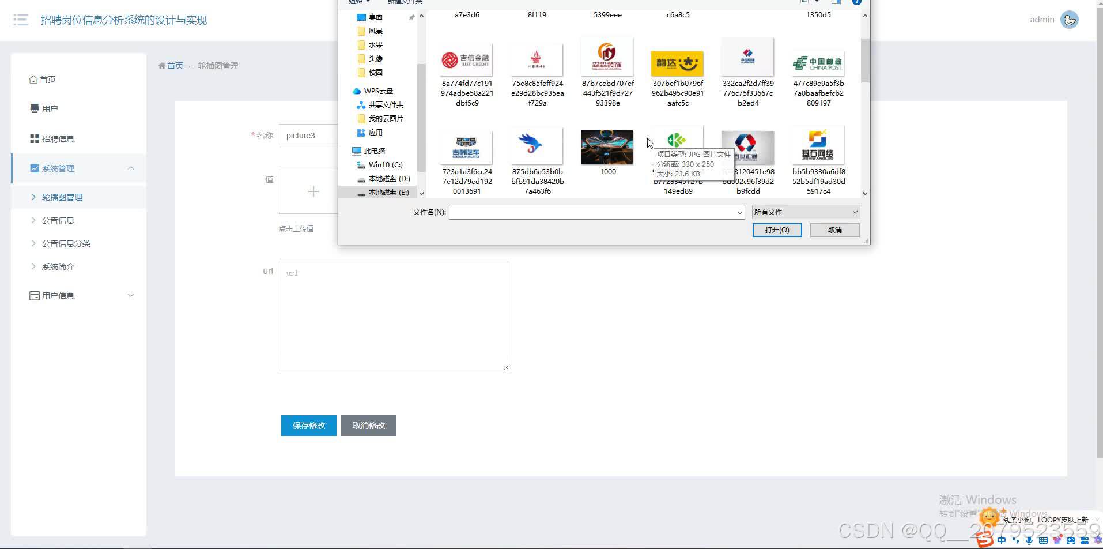The width and height of the screenshot is (1103, 549).
Task: Select the 中国邮政 China Post thumbnail
Action: coord(818,62)
